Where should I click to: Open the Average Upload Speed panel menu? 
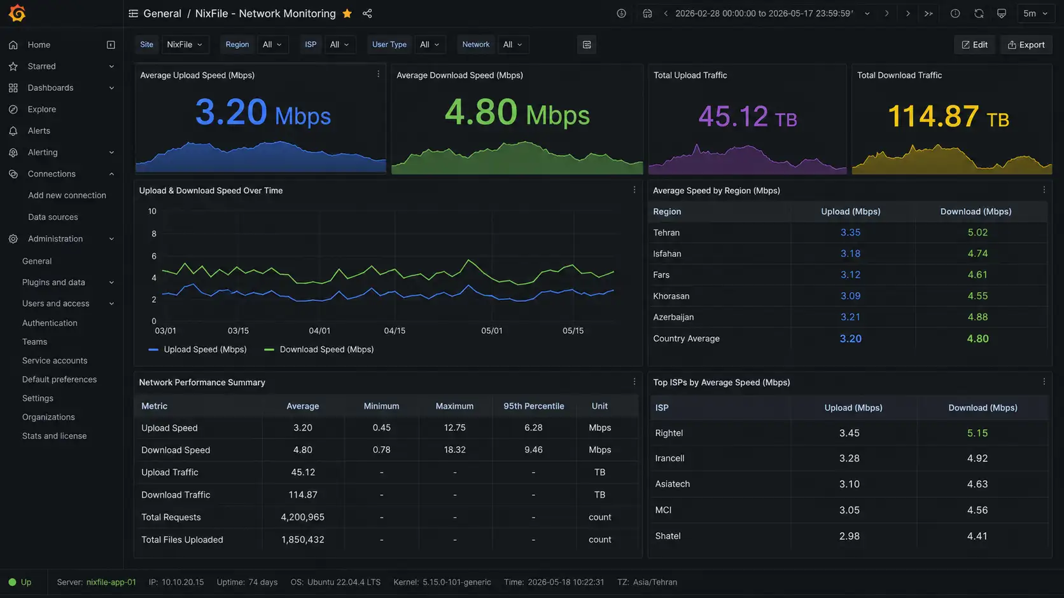[x=378, y=74]
